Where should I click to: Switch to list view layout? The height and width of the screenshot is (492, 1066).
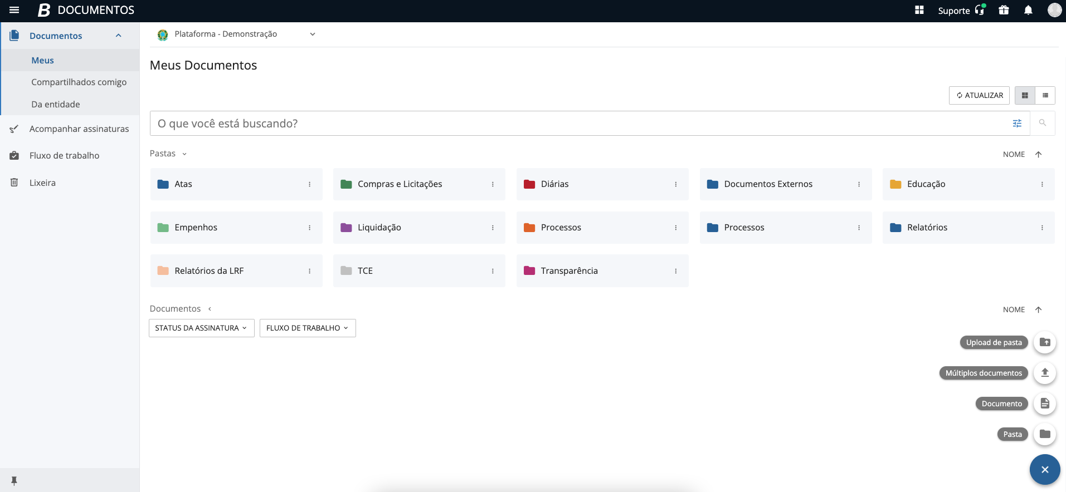[1045, 95]
